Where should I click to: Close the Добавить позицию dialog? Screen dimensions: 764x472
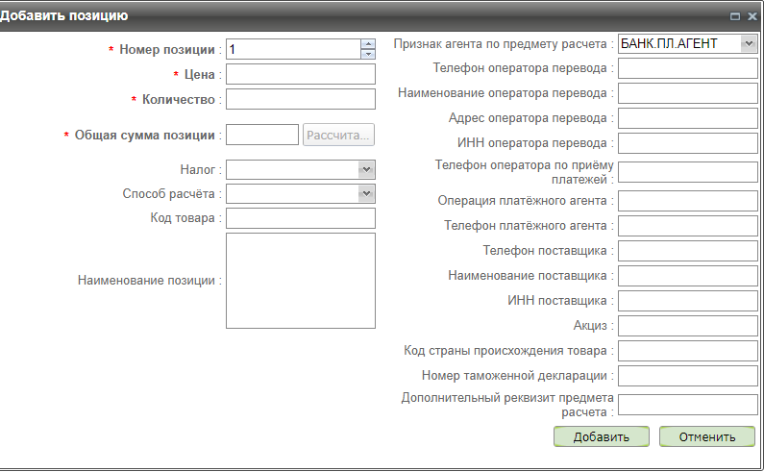pyautogui.click(x=750, y=16)
